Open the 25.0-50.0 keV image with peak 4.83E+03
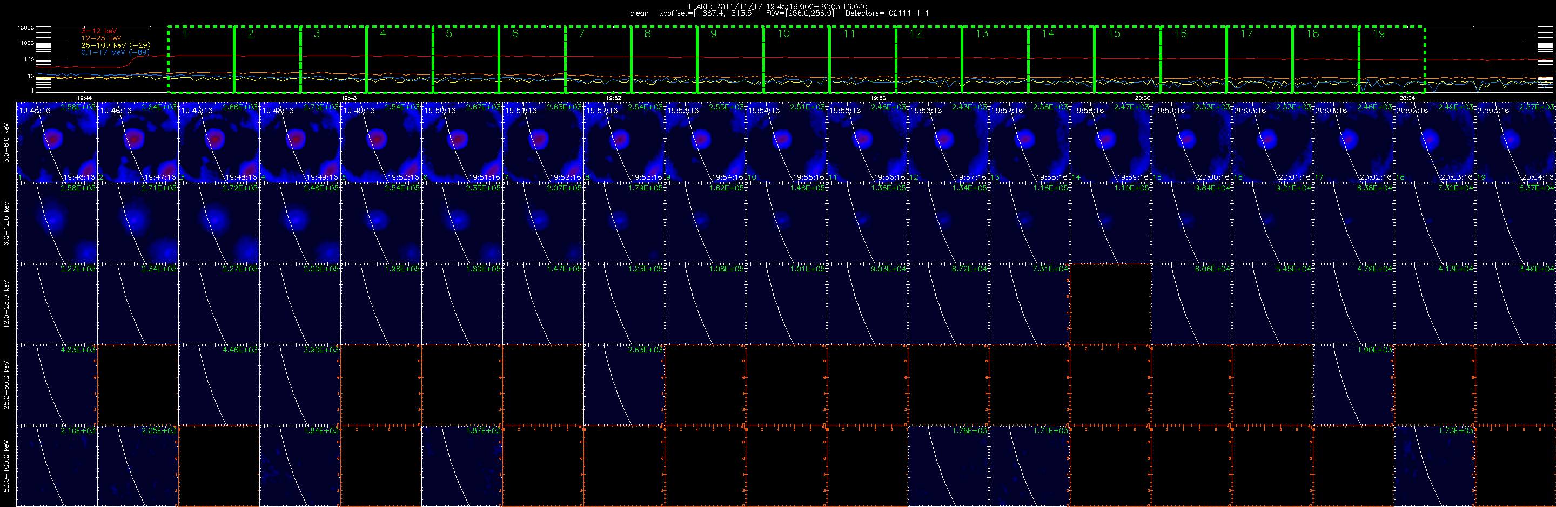The image size is (1556, 507). pos(57,385)
